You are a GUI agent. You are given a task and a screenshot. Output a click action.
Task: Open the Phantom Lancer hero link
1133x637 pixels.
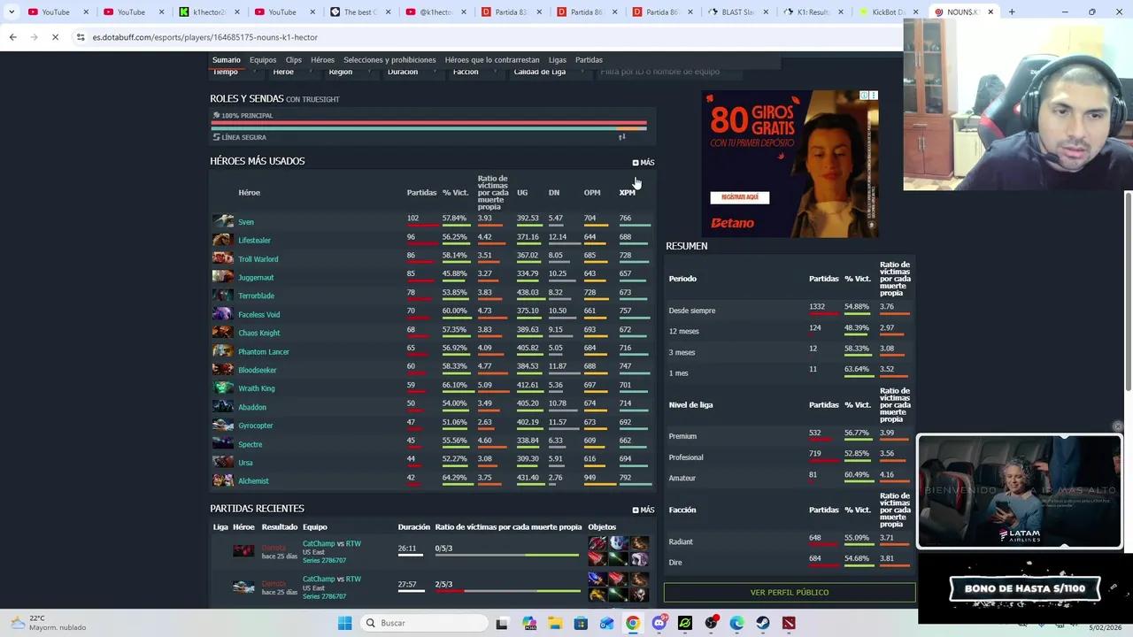click(264, 352)
